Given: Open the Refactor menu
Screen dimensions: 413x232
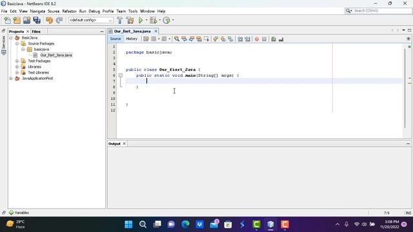Looking at the screenshot, I should [x=69, y=12].
